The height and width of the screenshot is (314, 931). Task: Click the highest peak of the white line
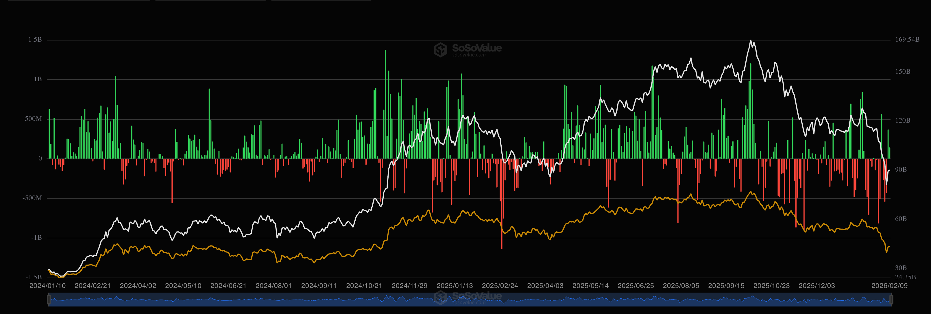point(751,40)
